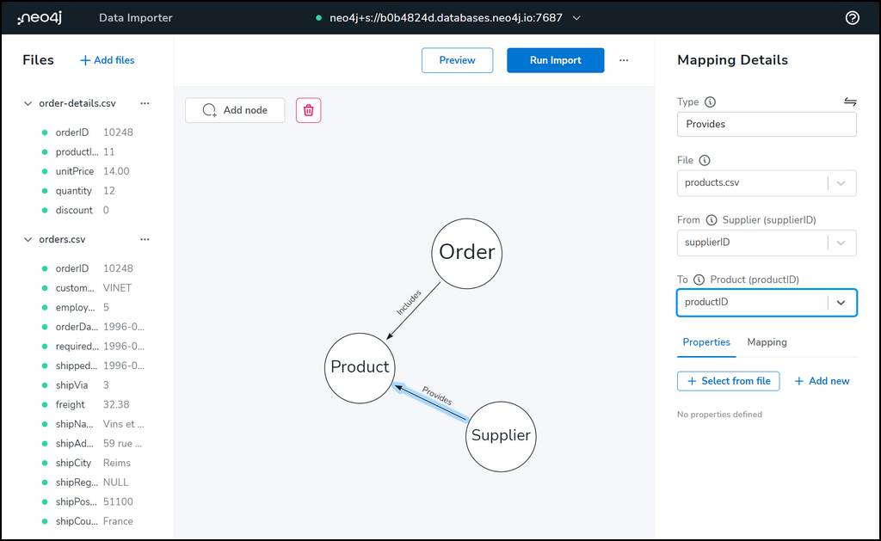Click into the Provides type field
This screenshot has width=881, height=541.
coord(766,124)
